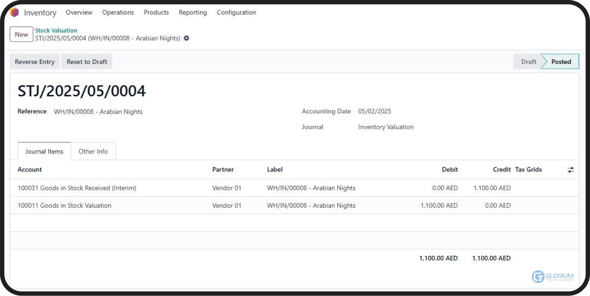Open the Overview menu
Image resolution: width=590 pixels, height=296 pixels.
pyautogui.click(x=79, y=13)
